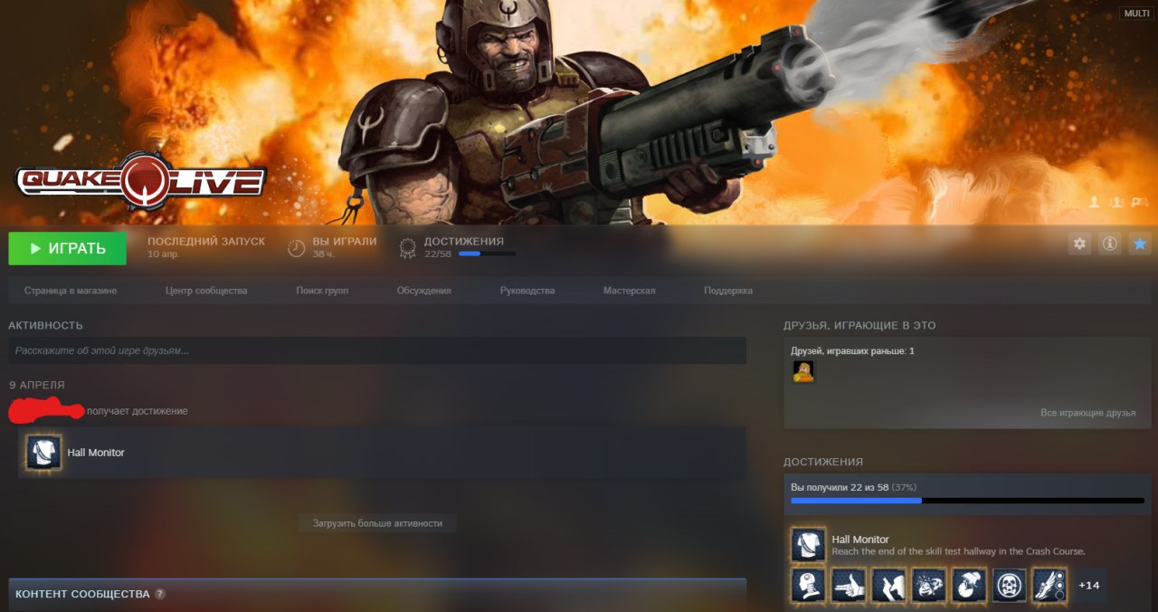Viewport: 1158px width, 612px height.
Task: Toggle the favorite star icon
Action: [x=1140, y=244]
